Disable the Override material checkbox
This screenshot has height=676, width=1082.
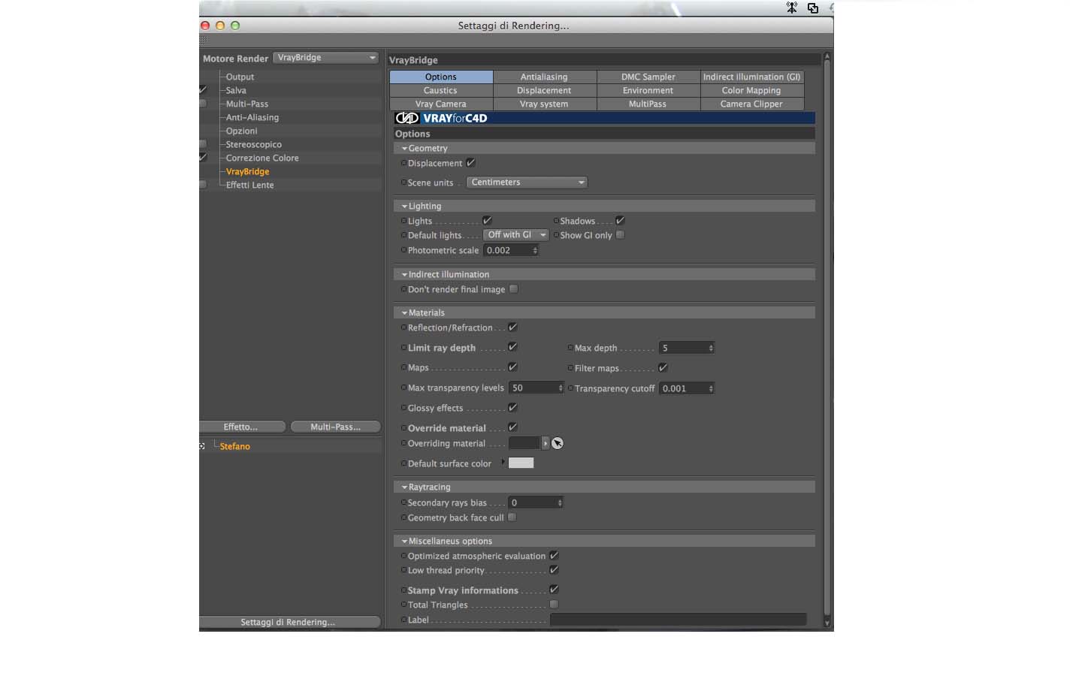(512, 427)
